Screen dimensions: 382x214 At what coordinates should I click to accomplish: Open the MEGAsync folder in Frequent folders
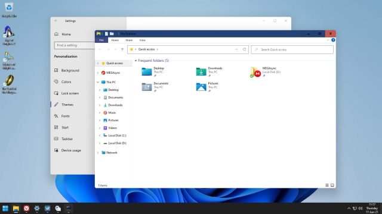[x=266, y=72]
